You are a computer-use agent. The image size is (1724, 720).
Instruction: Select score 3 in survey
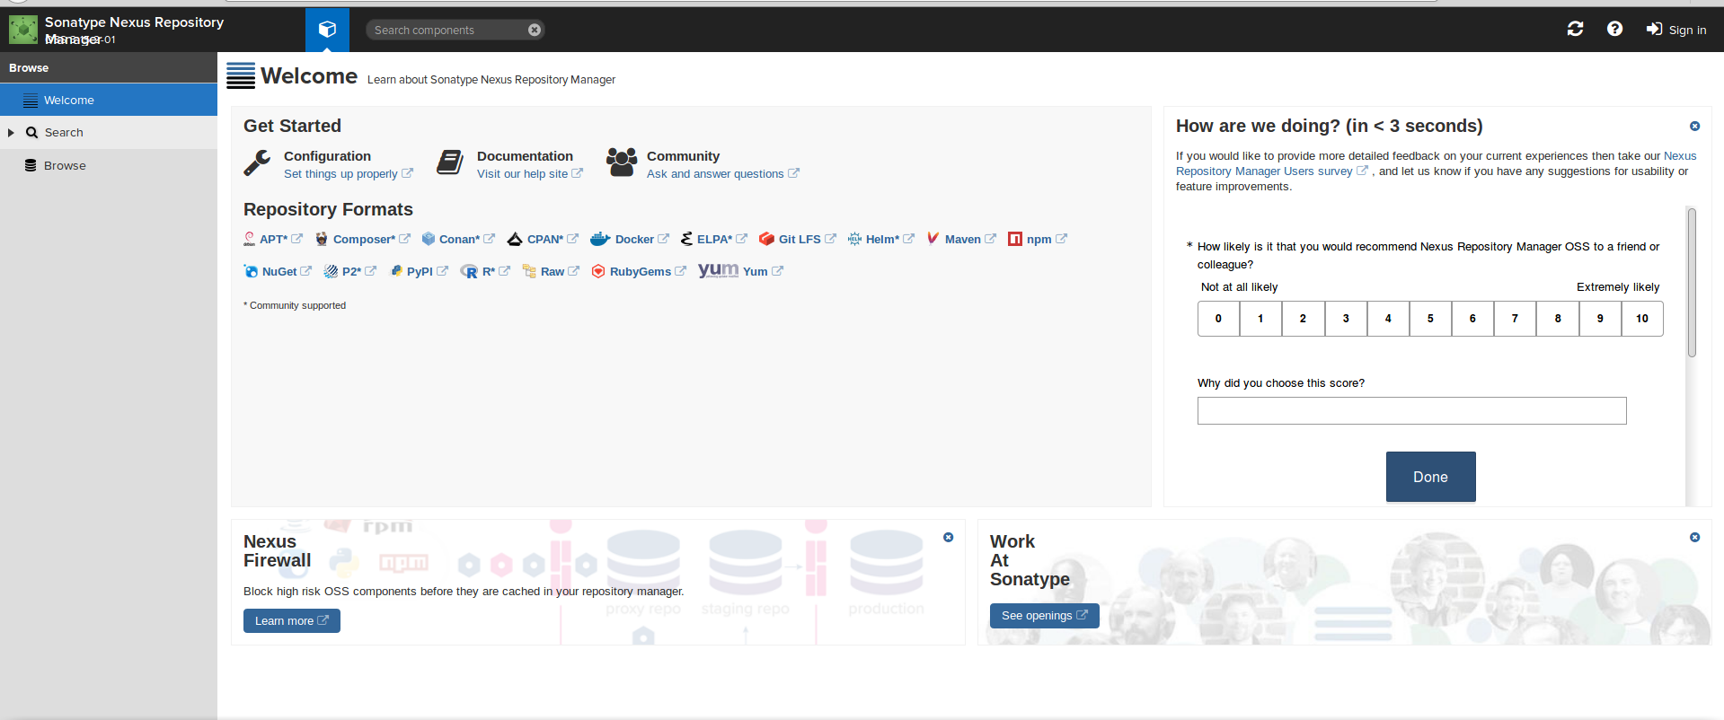(1346, 319)
